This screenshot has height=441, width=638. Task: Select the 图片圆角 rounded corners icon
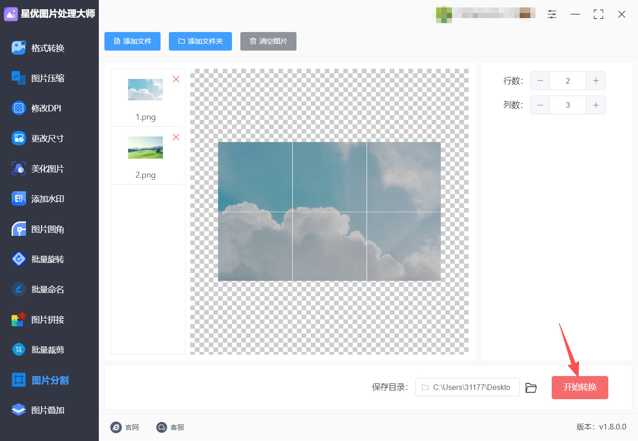[19, 229]
